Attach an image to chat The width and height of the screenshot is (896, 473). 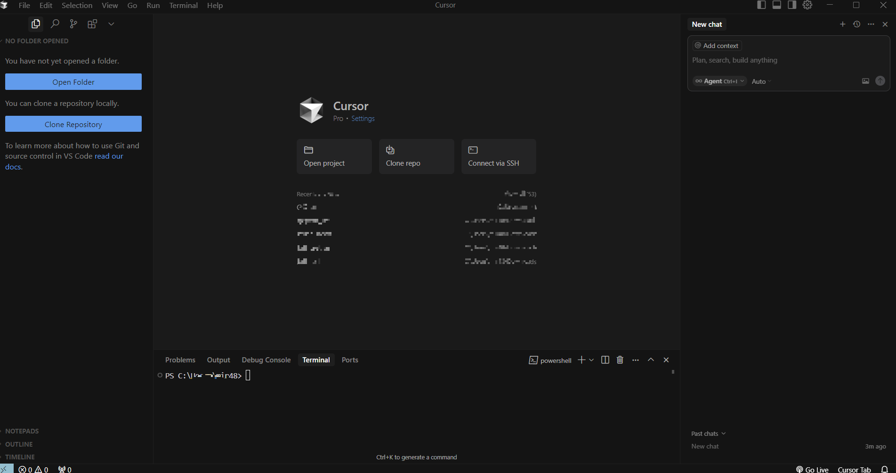pos(865,81)
